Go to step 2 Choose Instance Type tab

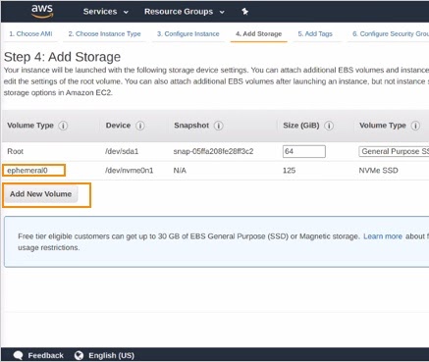tap(104, 34)
